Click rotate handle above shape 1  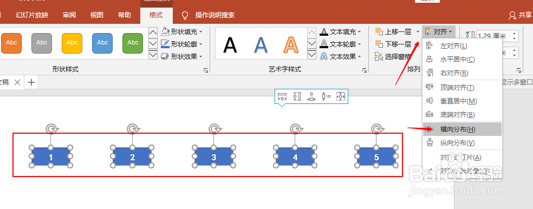click(x=51, y=129)
